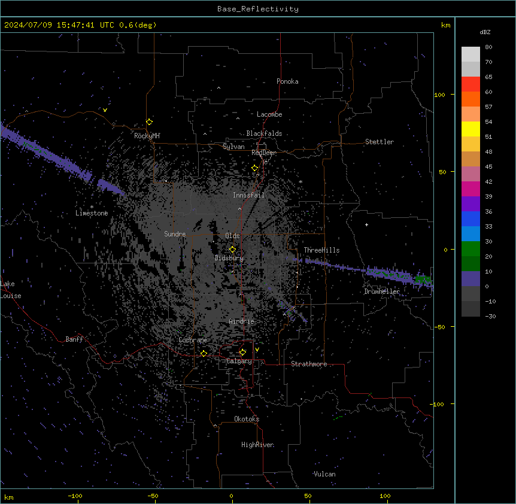Click the Airdrie label
Image resolution: width=516 pixels, height=504 pixels.
pos(242,321)
